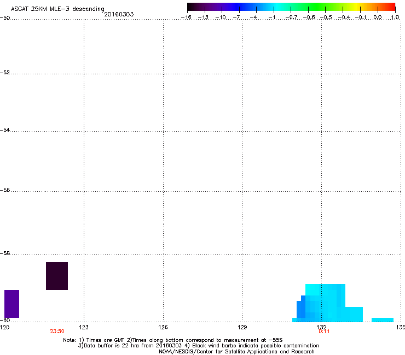Click the red timestamp '0:11'

pos(324,332)
